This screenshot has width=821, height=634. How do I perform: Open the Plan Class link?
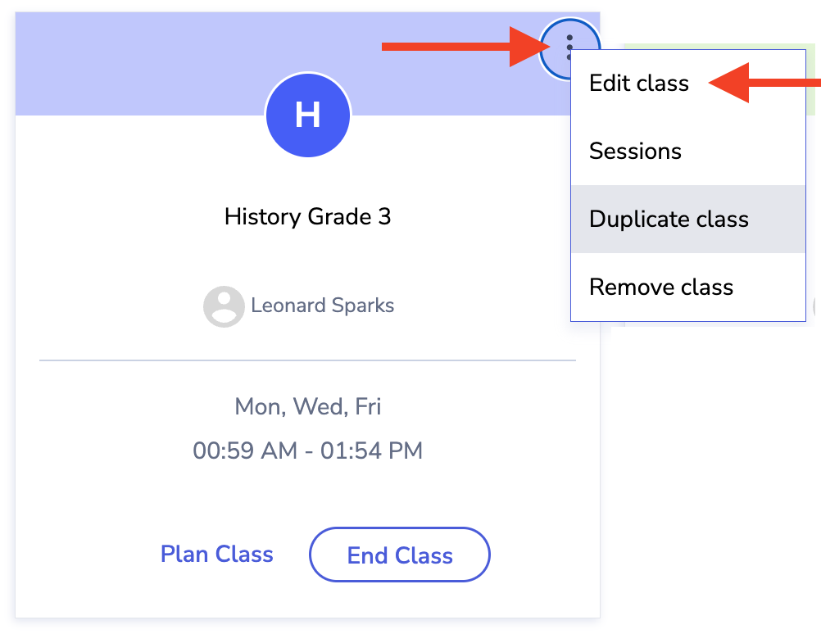click(x=217, y=555)
